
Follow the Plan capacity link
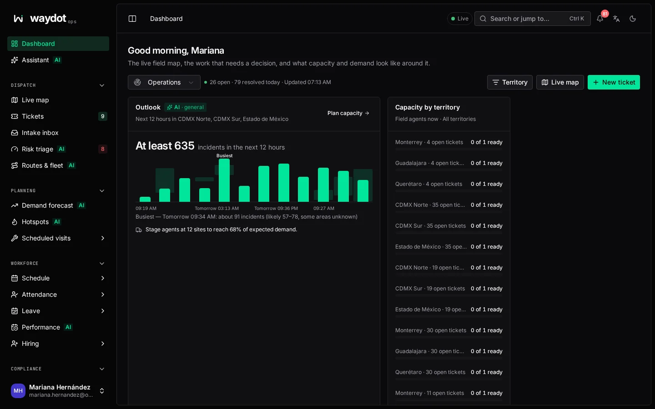coord(348,113)
